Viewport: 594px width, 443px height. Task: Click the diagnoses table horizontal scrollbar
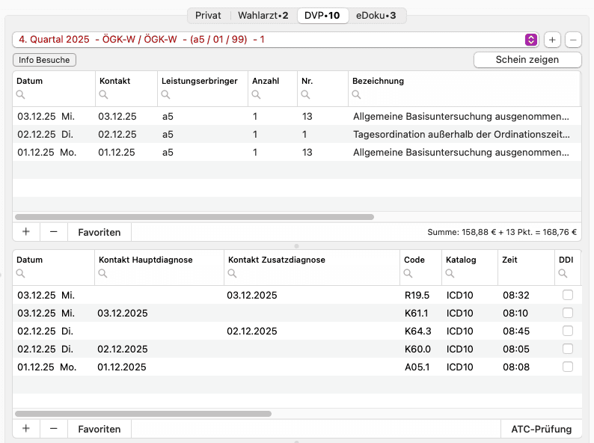point(143,413)
